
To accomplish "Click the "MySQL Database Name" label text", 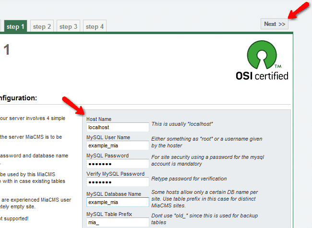I will 113,193.
